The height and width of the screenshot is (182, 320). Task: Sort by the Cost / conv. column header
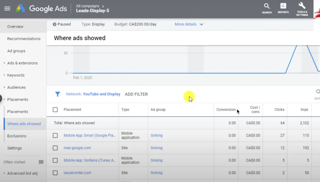pyautogui.click(x=255, y=110)
